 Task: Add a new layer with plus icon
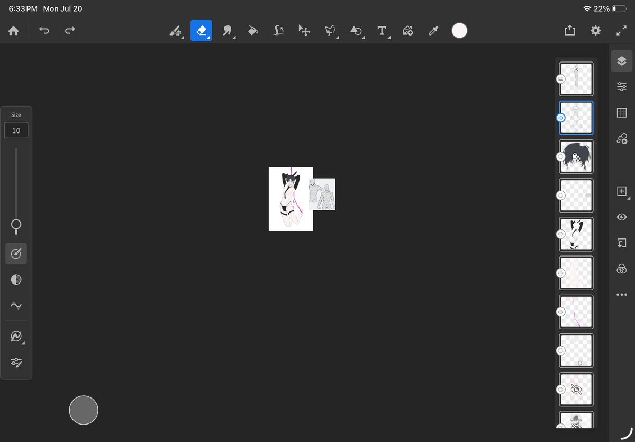coord(622,191)
